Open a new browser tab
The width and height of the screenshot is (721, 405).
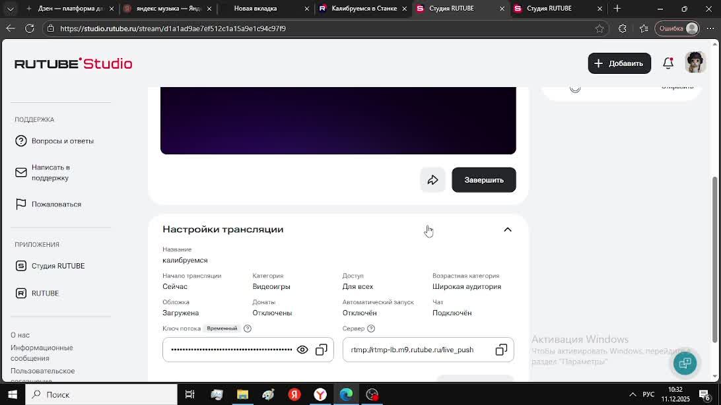pos(617,9)
